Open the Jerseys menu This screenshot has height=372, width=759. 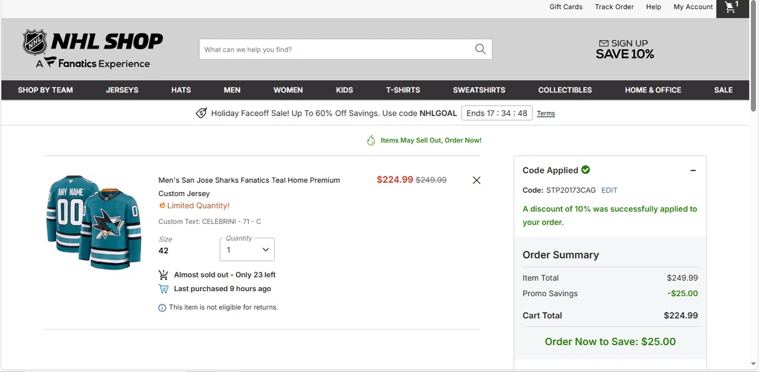click(x=122, y=90)
